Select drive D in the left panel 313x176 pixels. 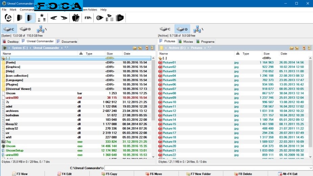point(25,29)
